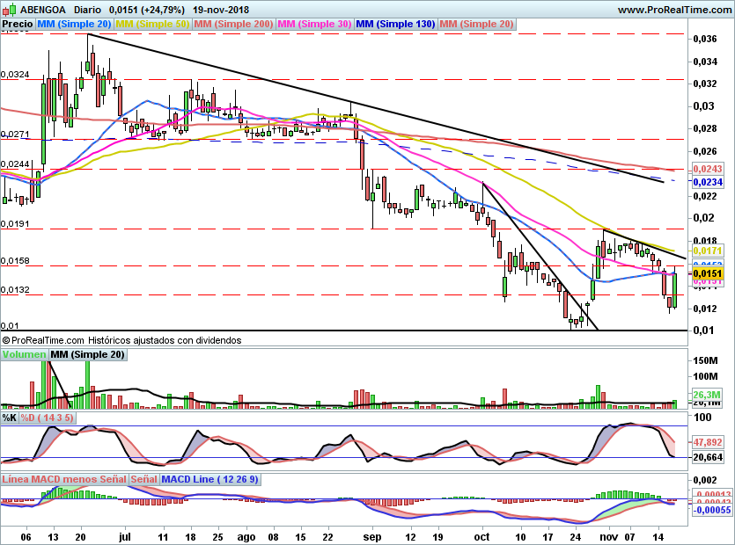735x545 pixels.
Task: Select the Precio indicator label
Action: [18, 24]
